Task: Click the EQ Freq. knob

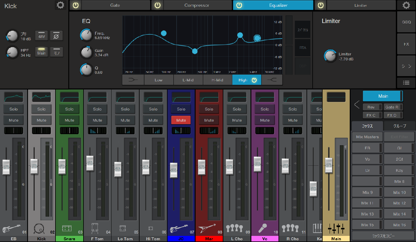Action: click(x=86, y=35)
